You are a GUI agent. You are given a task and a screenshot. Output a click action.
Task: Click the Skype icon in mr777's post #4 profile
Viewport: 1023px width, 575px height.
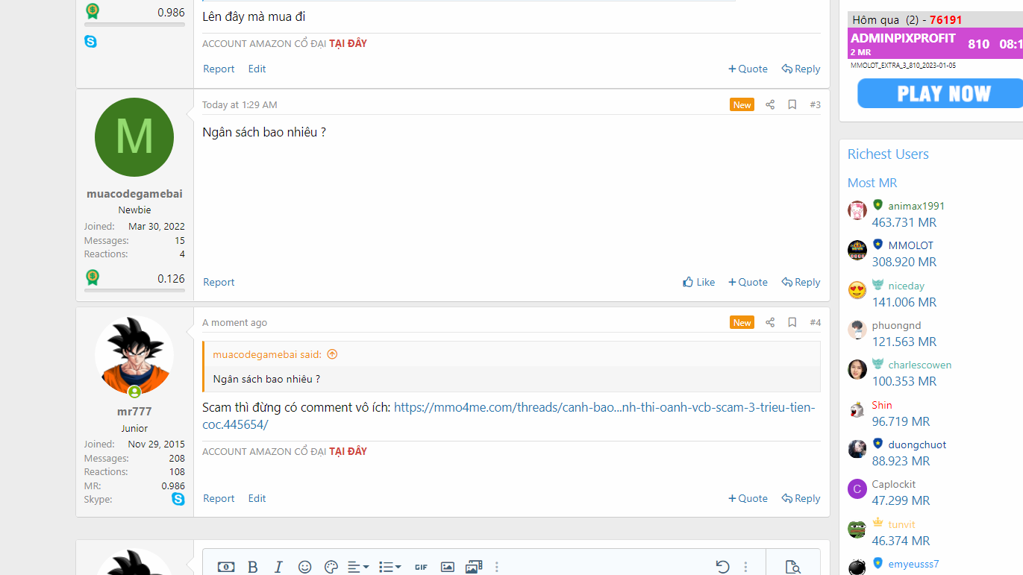178,499
